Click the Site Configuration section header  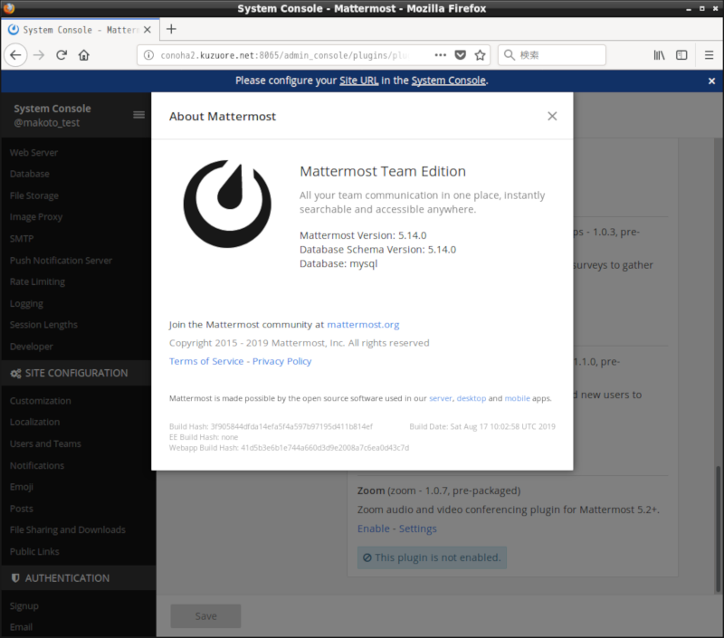click(76, 373)
